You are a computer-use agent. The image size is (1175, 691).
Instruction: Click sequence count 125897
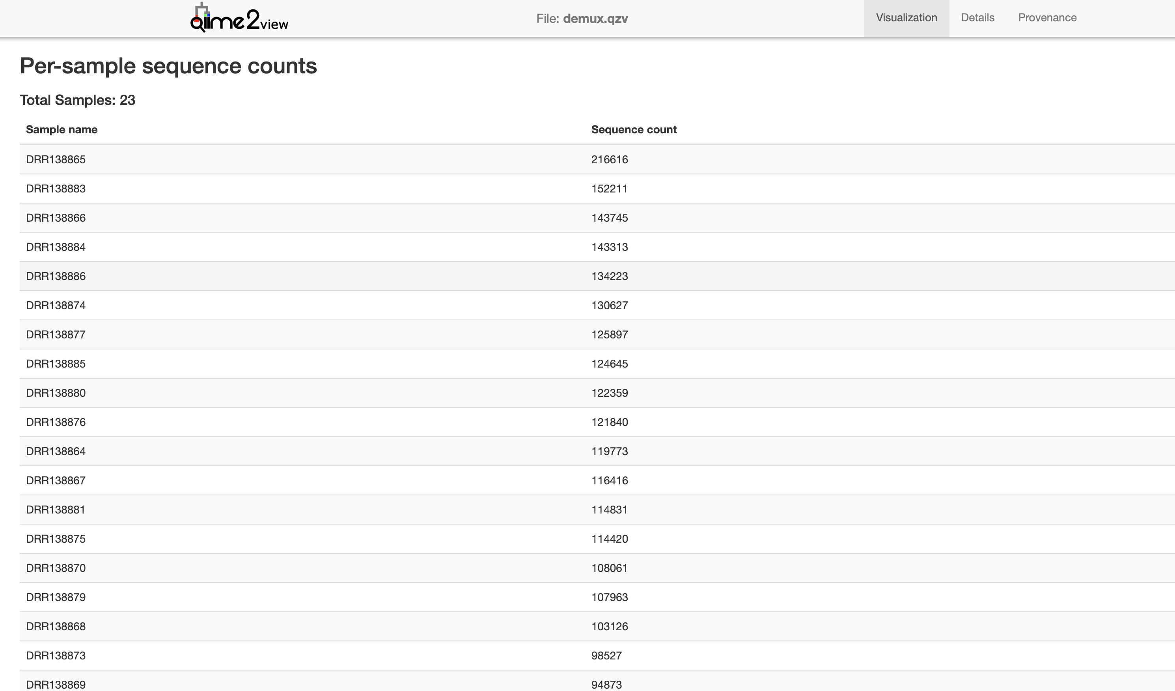[x=610, y=335]
